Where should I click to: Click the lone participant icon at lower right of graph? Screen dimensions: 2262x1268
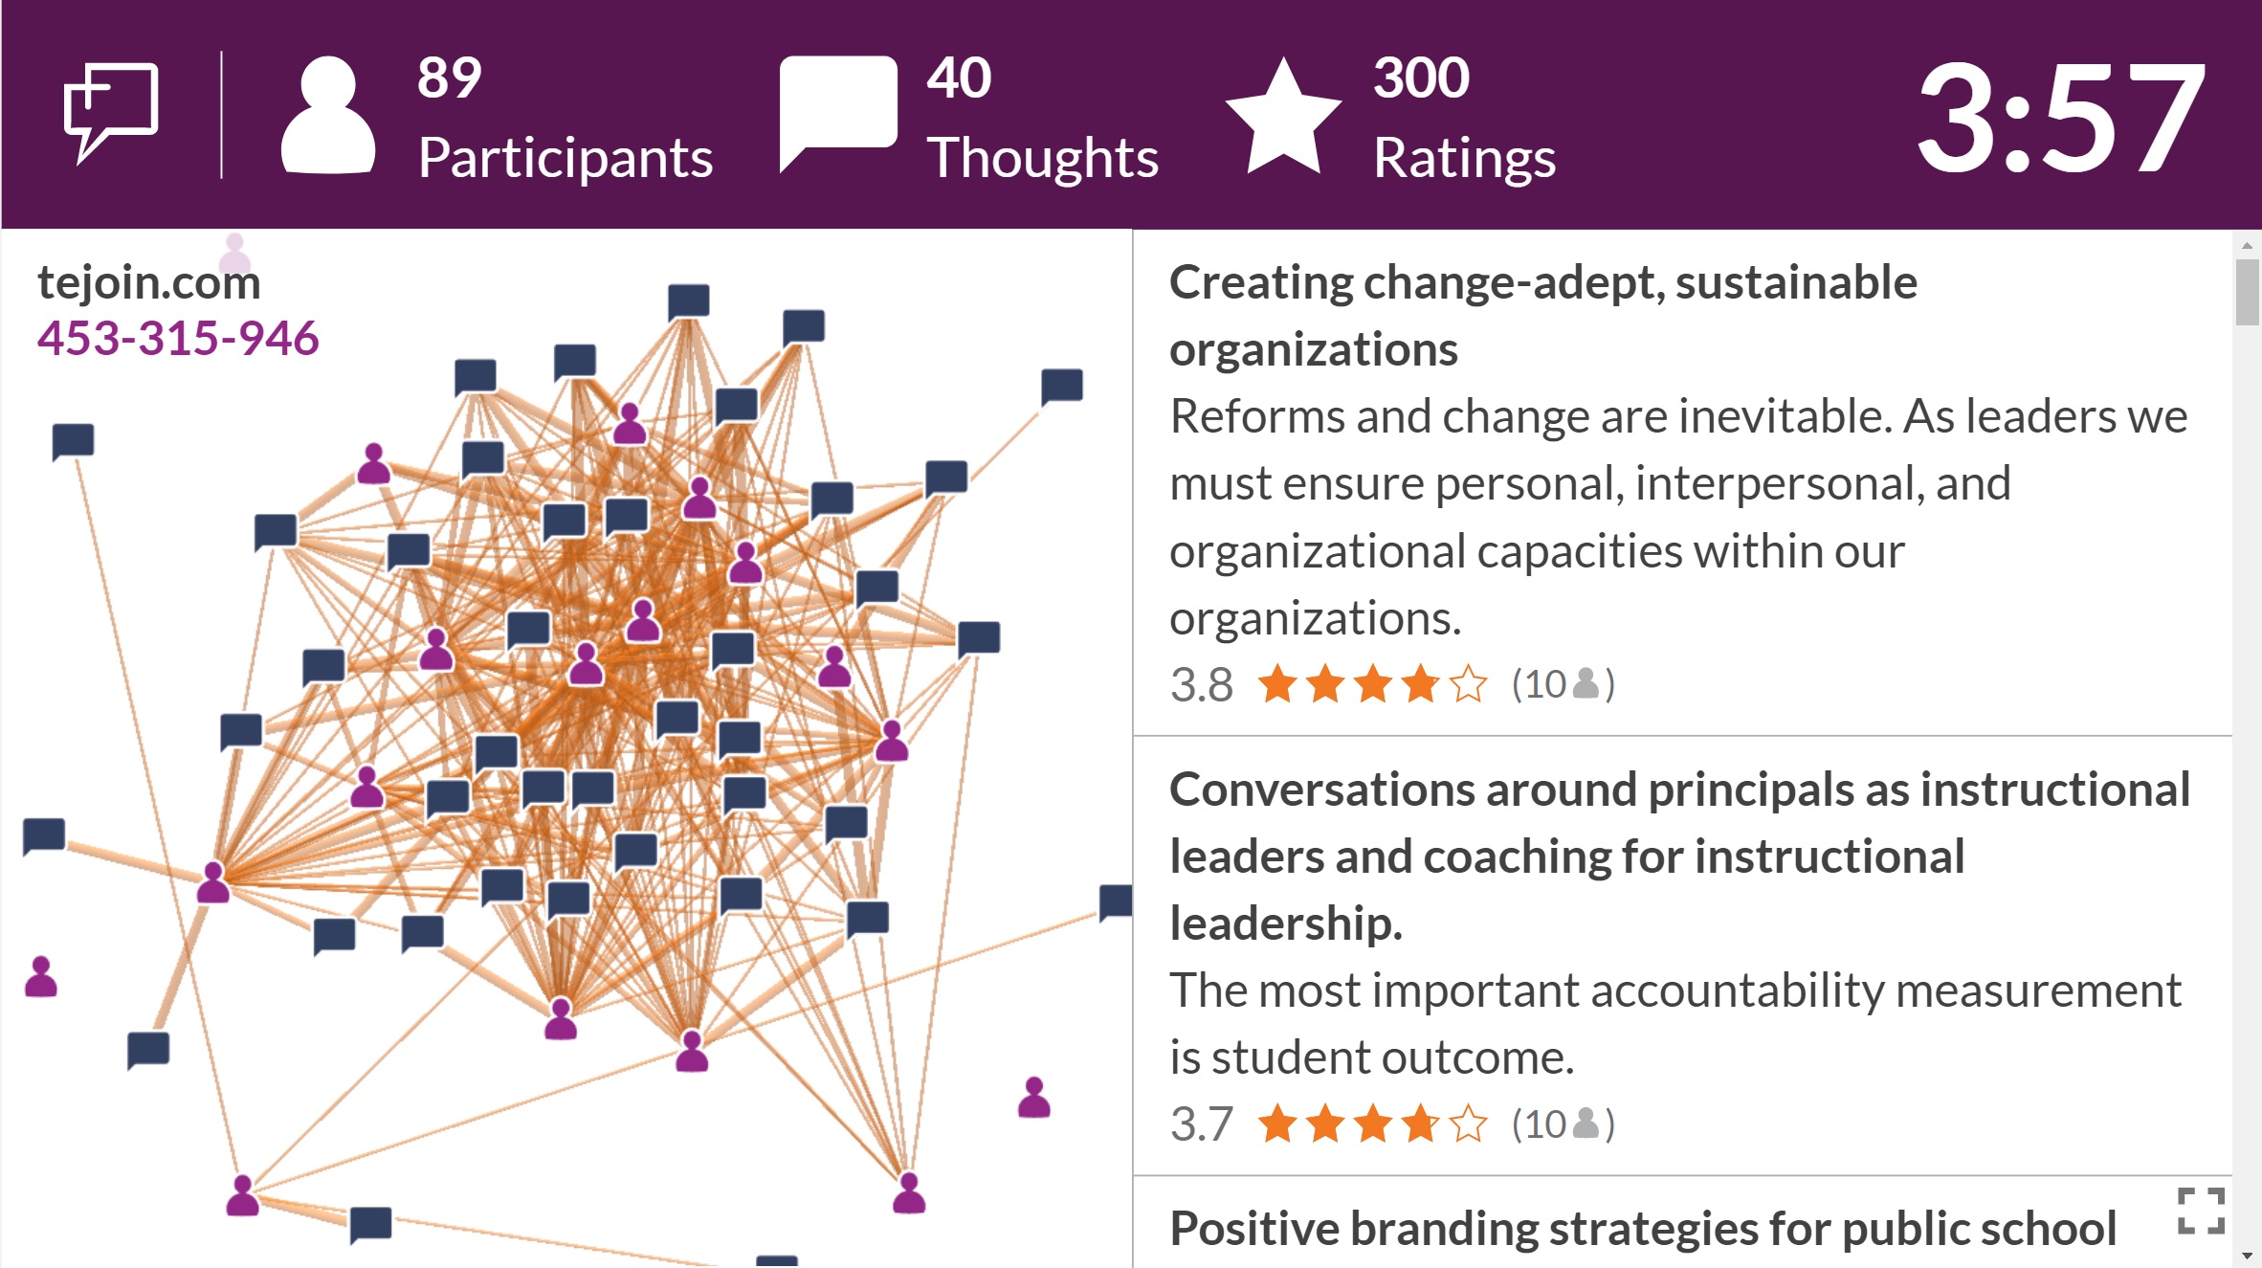click(1034, 1097)
